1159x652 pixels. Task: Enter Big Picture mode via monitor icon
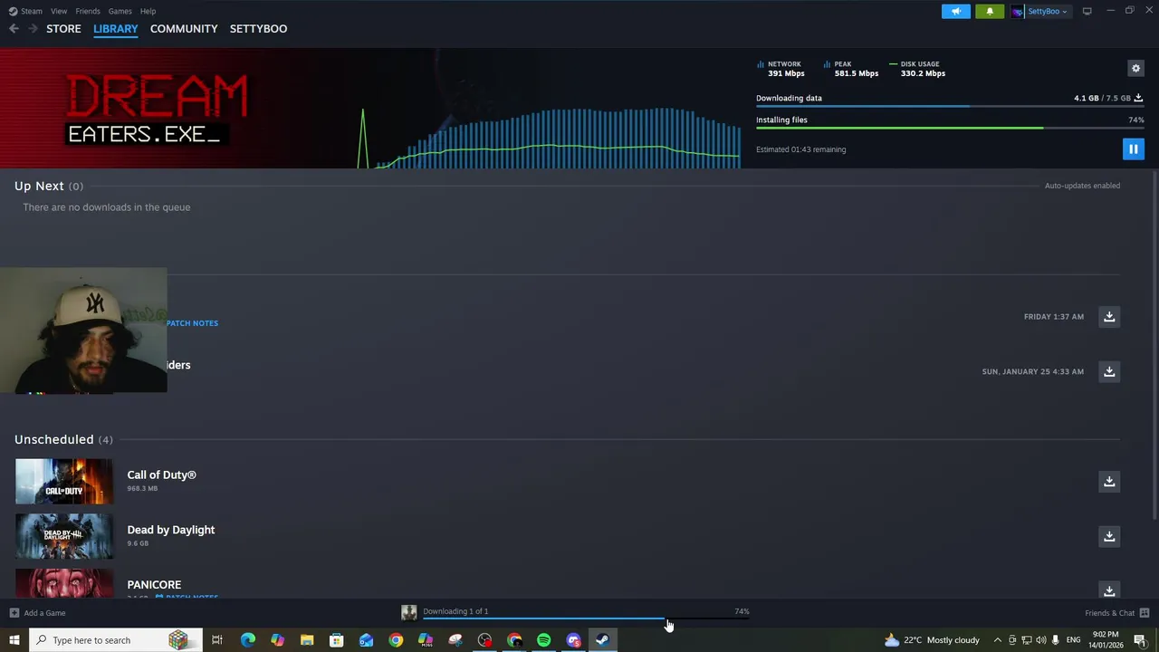click(1087, 11)
